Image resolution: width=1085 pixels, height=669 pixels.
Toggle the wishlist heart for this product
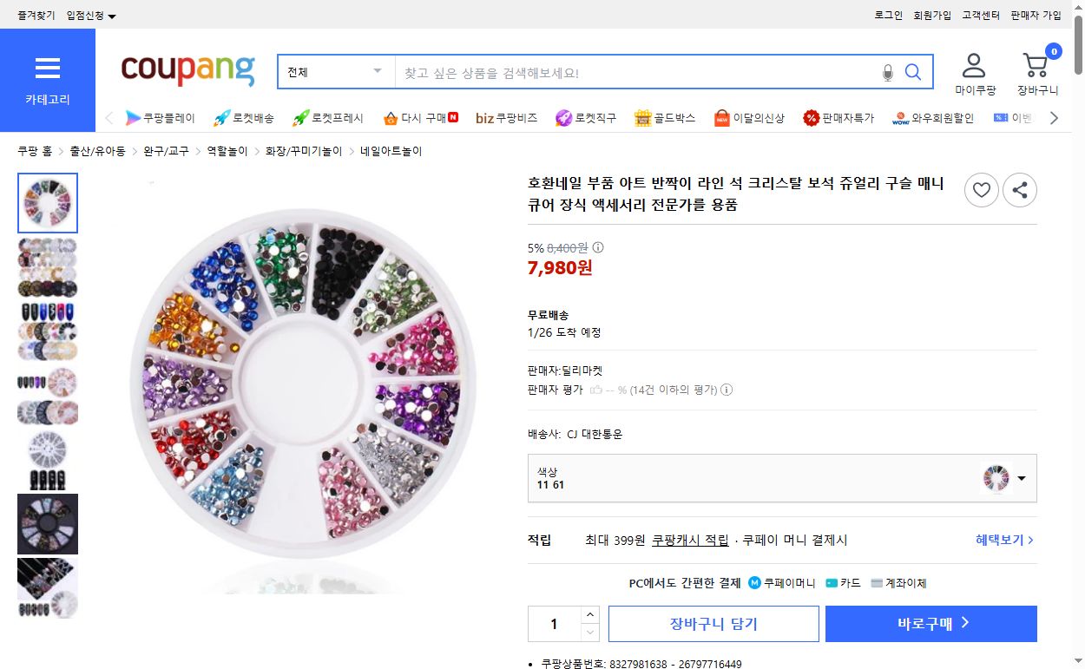(981, 190)
